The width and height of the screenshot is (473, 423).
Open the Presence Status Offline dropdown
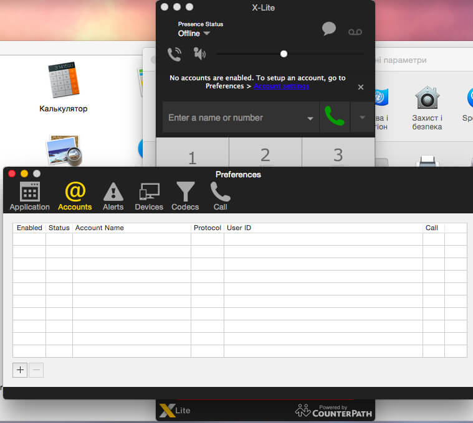pyautogui.click(x=194, y=34)
